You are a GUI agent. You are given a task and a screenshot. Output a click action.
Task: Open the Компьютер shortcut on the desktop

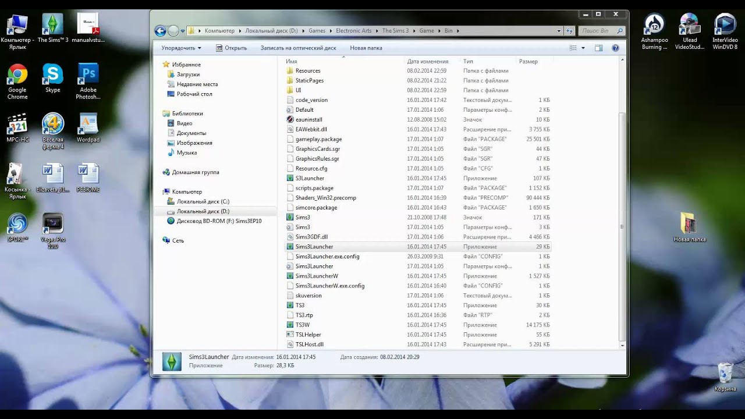pos(17,32)
